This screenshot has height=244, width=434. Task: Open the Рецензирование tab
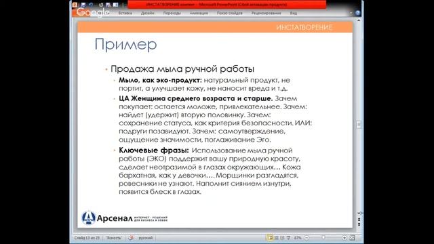(x=266, y=13)
